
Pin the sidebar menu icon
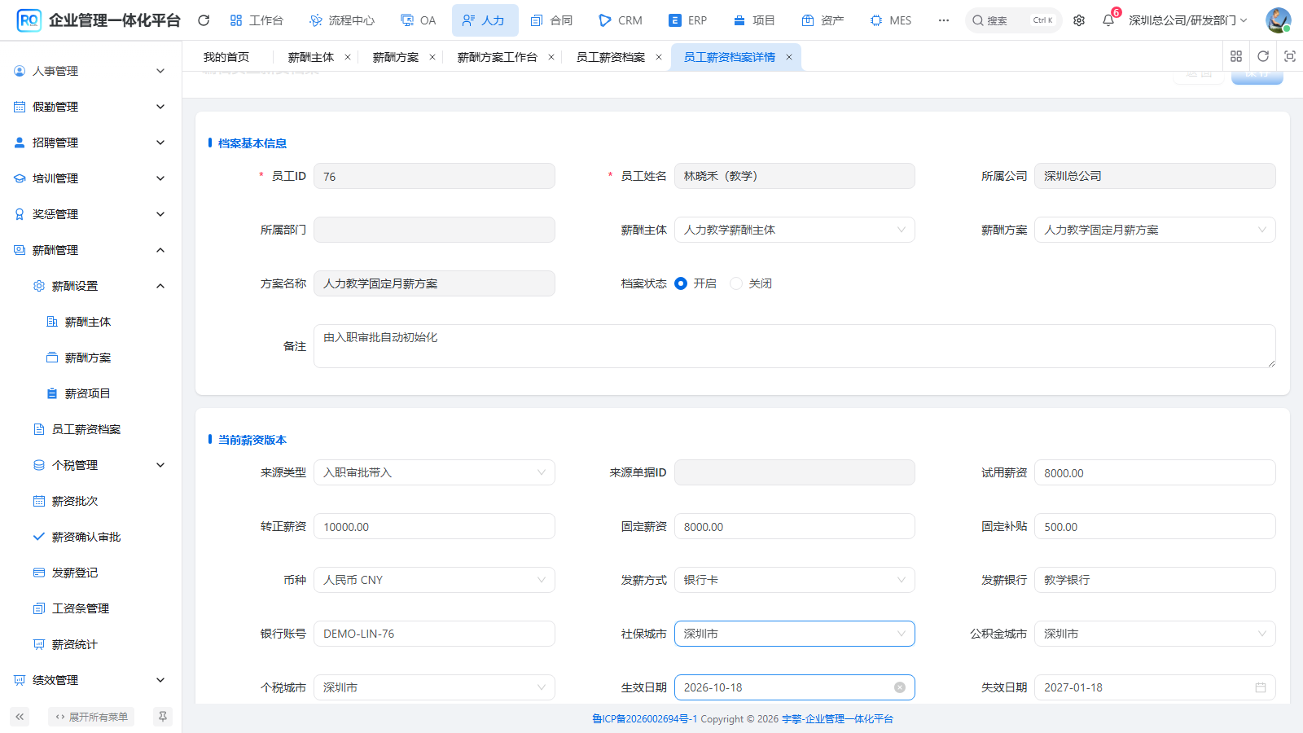tap(163, 717)
